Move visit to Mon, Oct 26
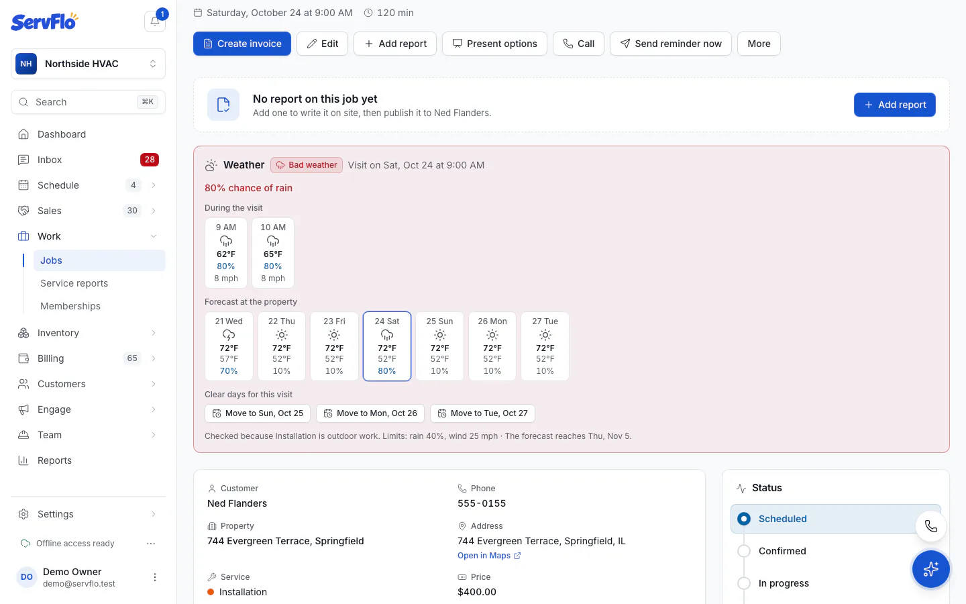The height and width of the screenshot is (604, 966). click(x=370, y=413)
